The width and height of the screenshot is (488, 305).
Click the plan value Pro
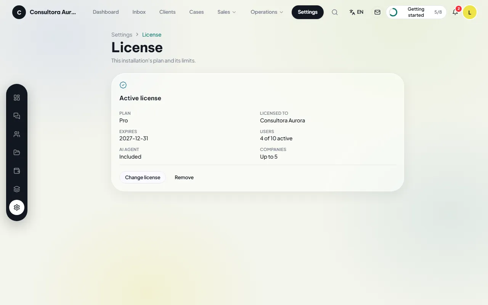tap(124, 120)
